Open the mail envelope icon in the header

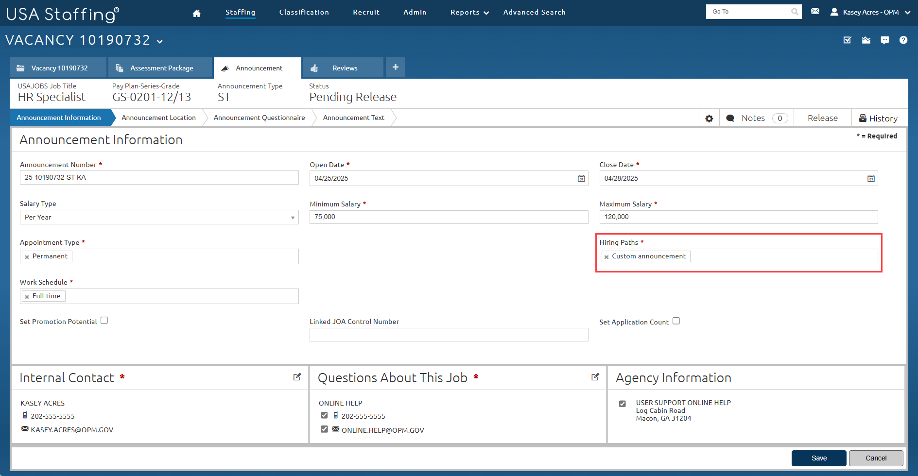(x=815, y=10)
